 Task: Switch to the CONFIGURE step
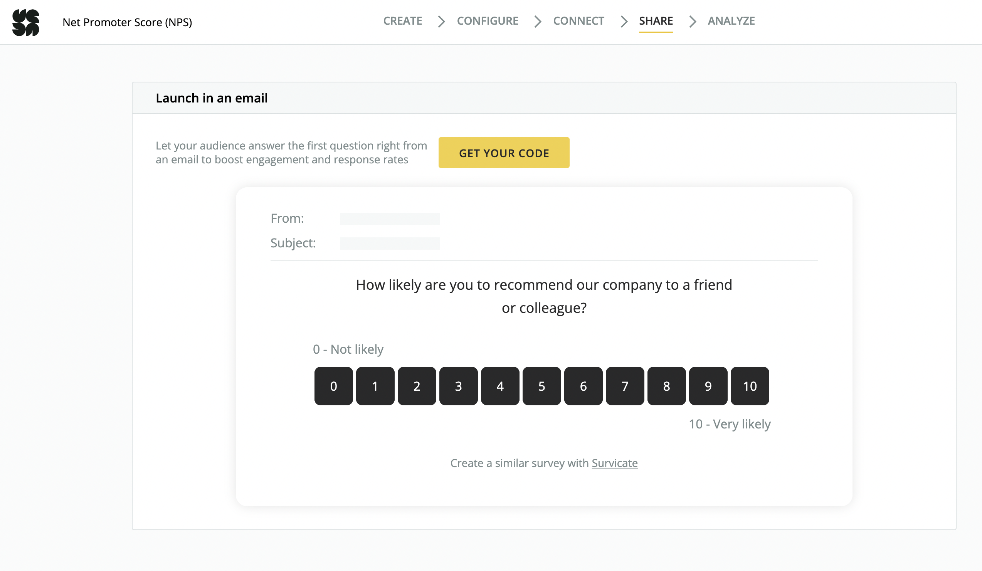(488, 21)
